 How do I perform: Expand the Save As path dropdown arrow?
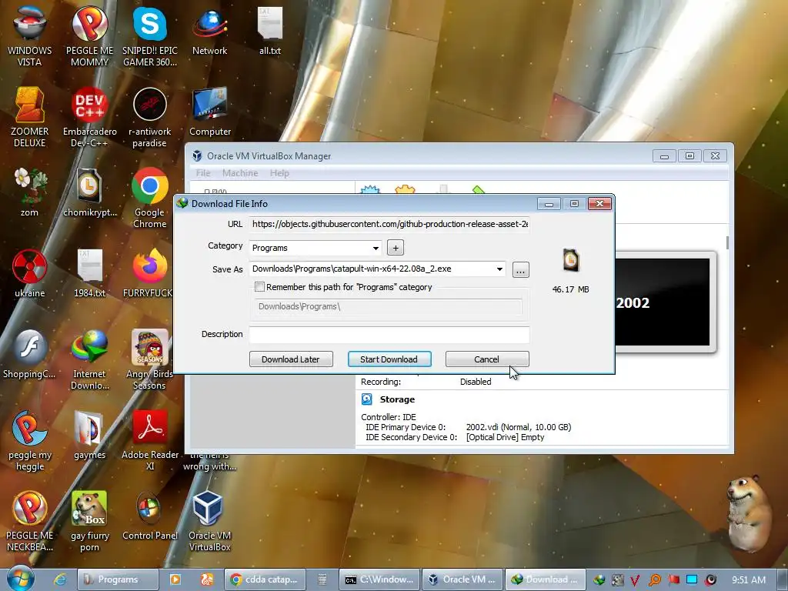click(499, 269)
